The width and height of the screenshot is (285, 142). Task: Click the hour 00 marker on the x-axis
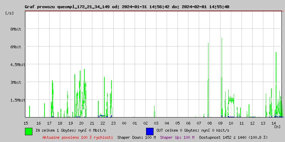[124, 123]
